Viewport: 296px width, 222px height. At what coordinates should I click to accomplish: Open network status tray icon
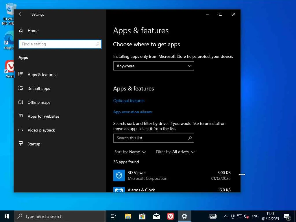click(240, 216)
